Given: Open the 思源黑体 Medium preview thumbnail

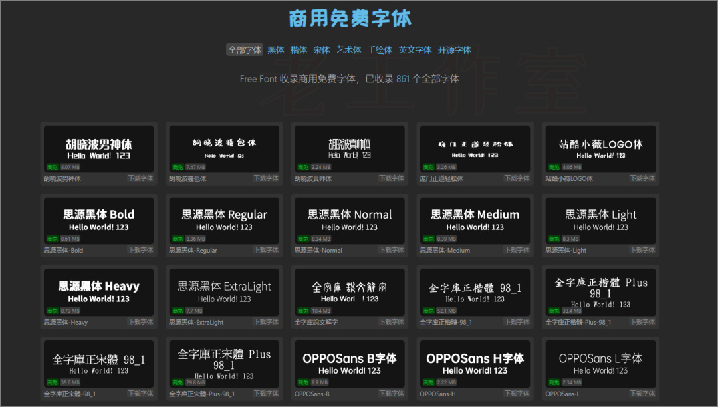Looking at the screenshot, I should (475, 221).
